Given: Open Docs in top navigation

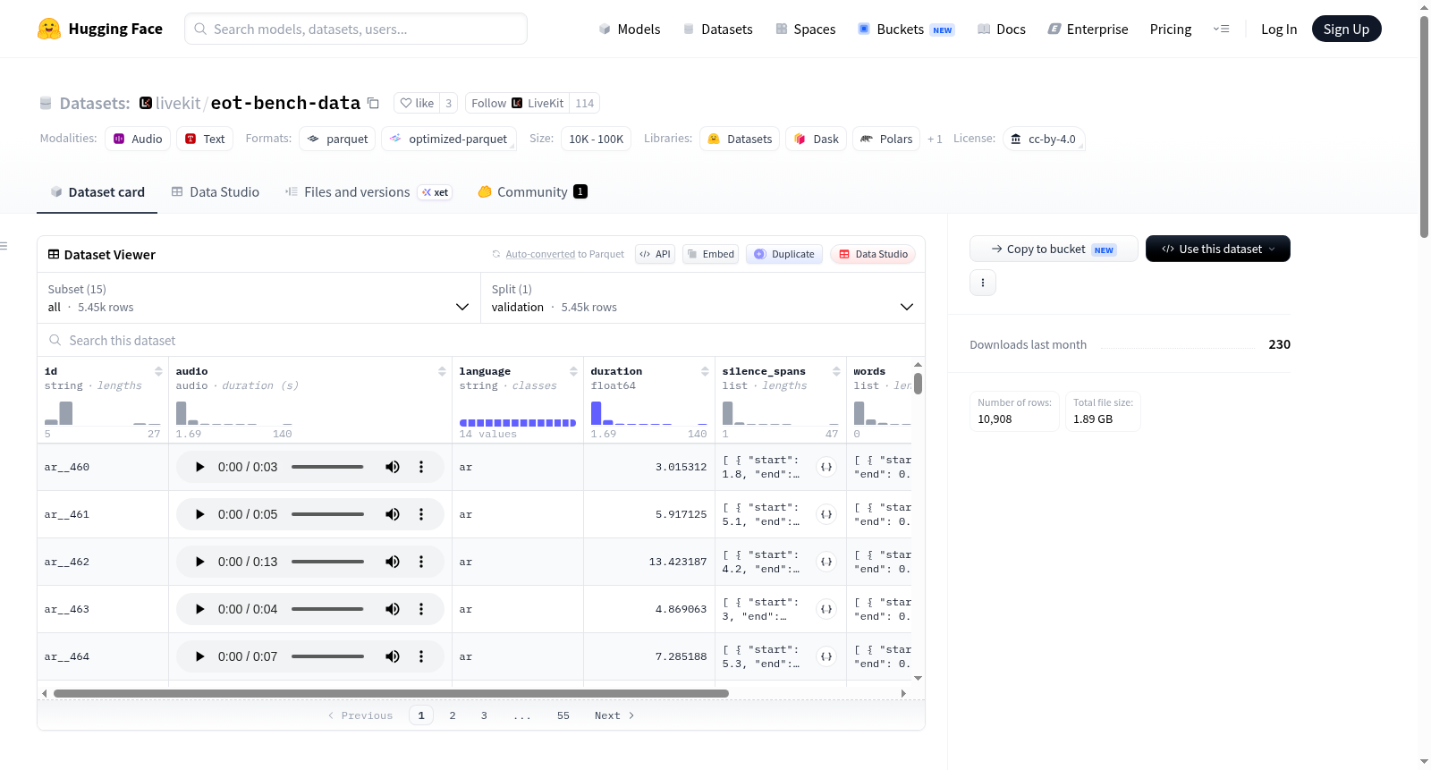Looking at the screenshot, I should [1002, 30].
